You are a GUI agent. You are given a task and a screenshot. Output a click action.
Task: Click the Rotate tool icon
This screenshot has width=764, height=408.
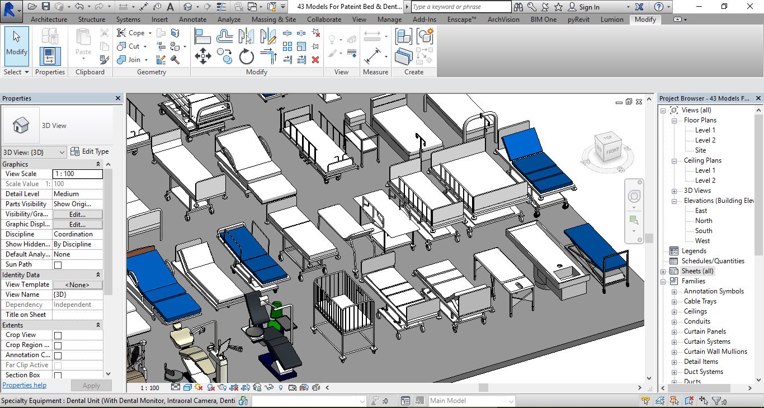pyautogui.click(x=247, y=56)
